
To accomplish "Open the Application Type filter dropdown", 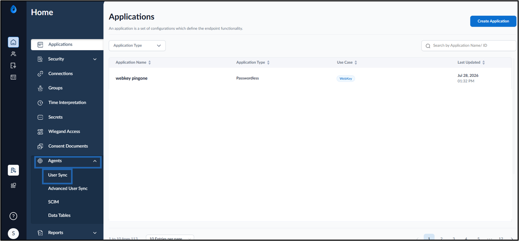I will (137, 45).
